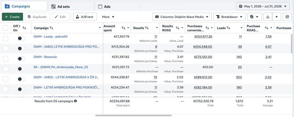
Task: Click total Kč752,300.79 conversion value
Action: (203, 101)
